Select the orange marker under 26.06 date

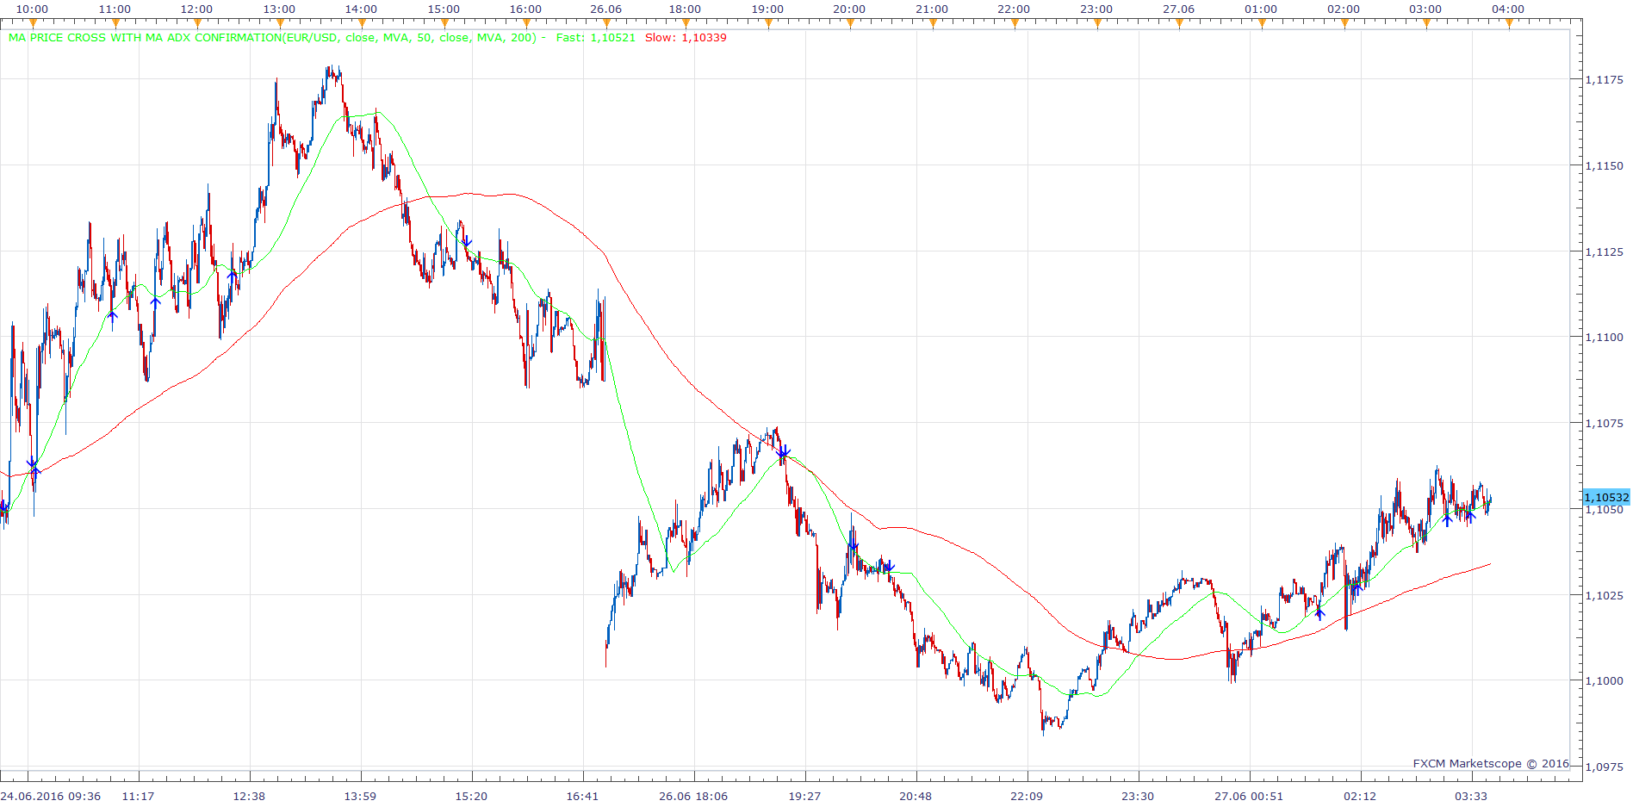pyautogui.click(x=606, y=23)
